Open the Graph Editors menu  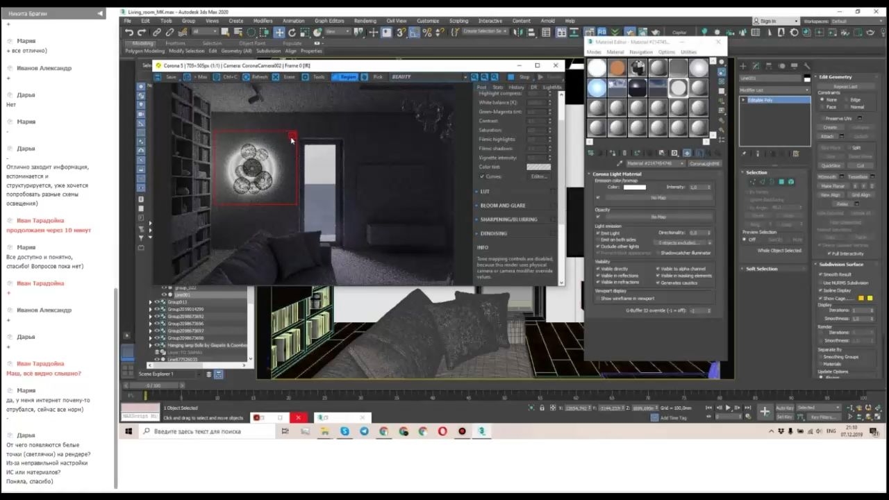click(329, 21)
